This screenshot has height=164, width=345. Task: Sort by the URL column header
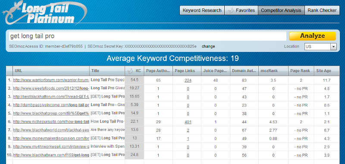(51, 71)
